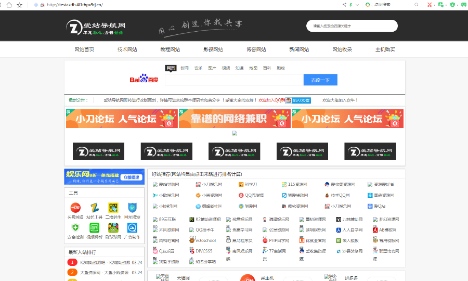Open the 网站首页 nav item
This screenshot has width=468, height=281.
(x=84, y=49)
